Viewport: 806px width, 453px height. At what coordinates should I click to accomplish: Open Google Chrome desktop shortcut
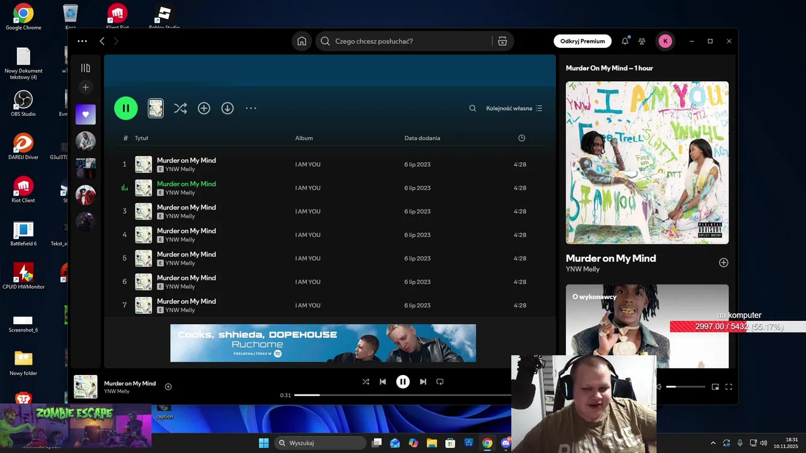(x=23, y=16)
